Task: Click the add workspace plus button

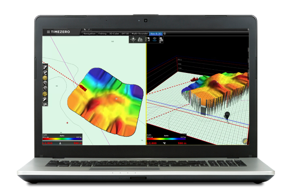Action: 165,33
